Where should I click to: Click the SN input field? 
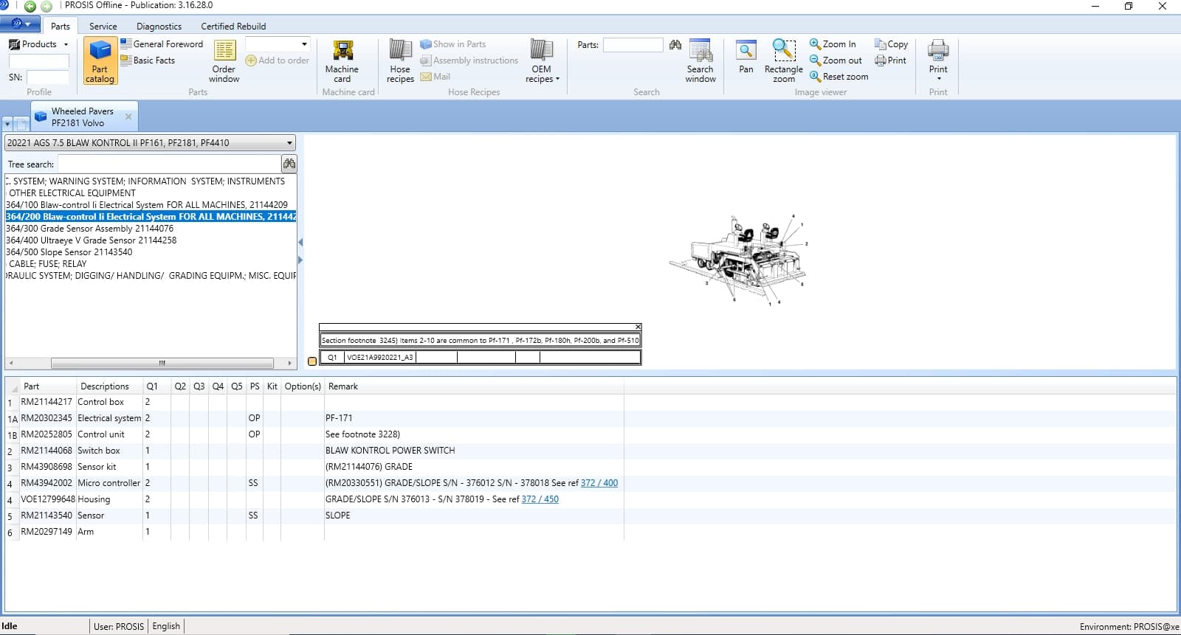click(48, 77)
